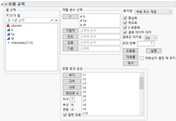Select ha in the Y role list
176x121 pixels.
[85, 21]
